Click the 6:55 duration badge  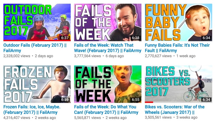point(136,100)
